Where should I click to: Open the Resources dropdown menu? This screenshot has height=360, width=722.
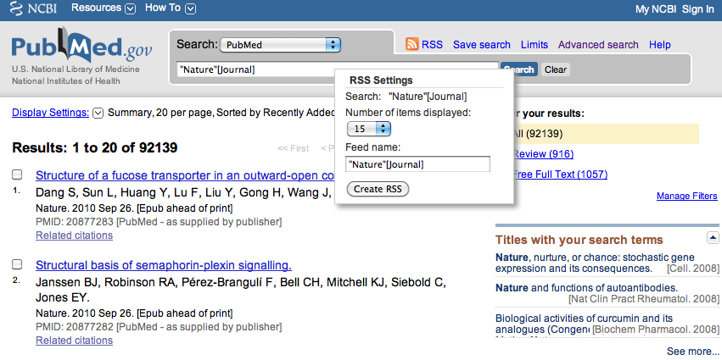[x=104, y=8]
